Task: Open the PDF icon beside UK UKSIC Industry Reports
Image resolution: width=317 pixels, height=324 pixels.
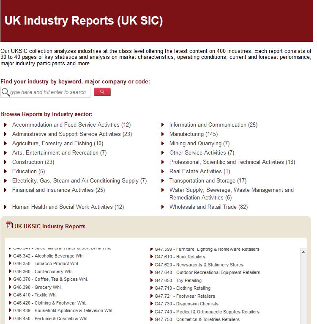Action: pyautogui.click(x=9, y=225)
